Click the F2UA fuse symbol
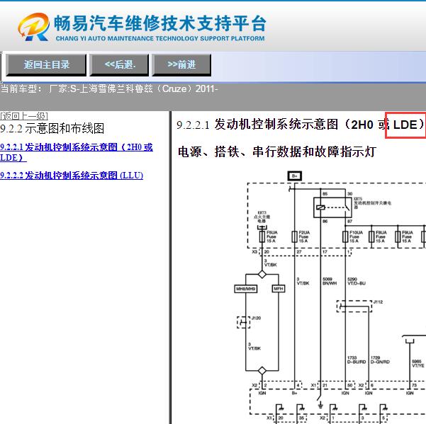This screenshot has width=426, height=424. tap(294, 236)
